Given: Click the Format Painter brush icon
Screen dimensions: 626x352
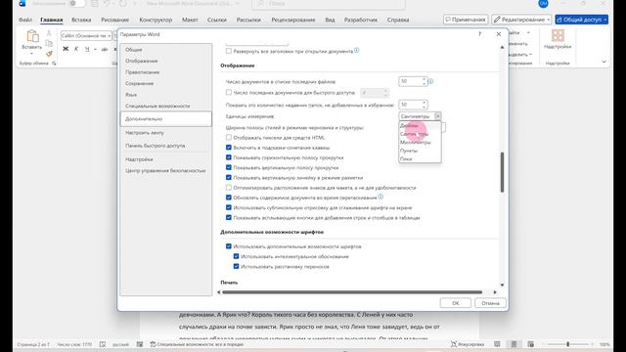Looking at the screenshot, I should coord(49,53).
